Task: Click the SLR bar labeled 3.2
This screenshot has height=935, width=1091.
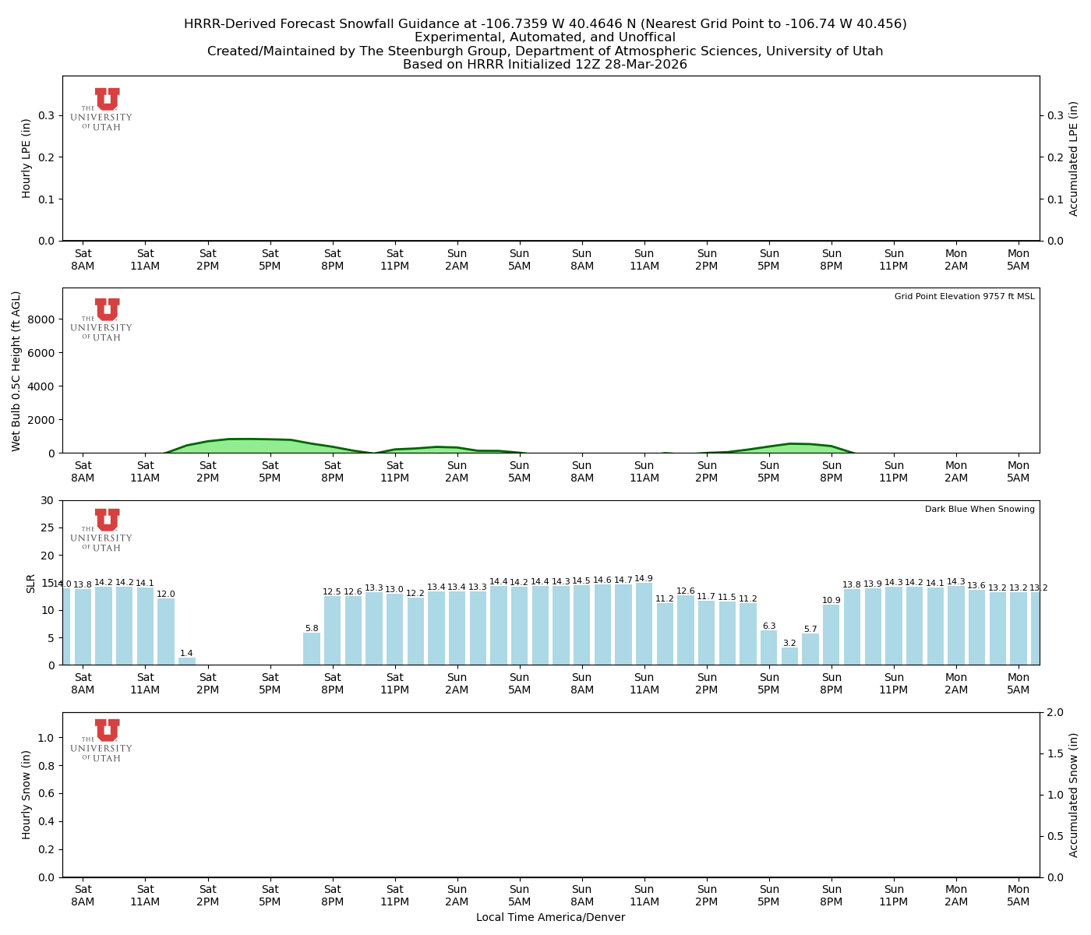Action: click(789, 656)
